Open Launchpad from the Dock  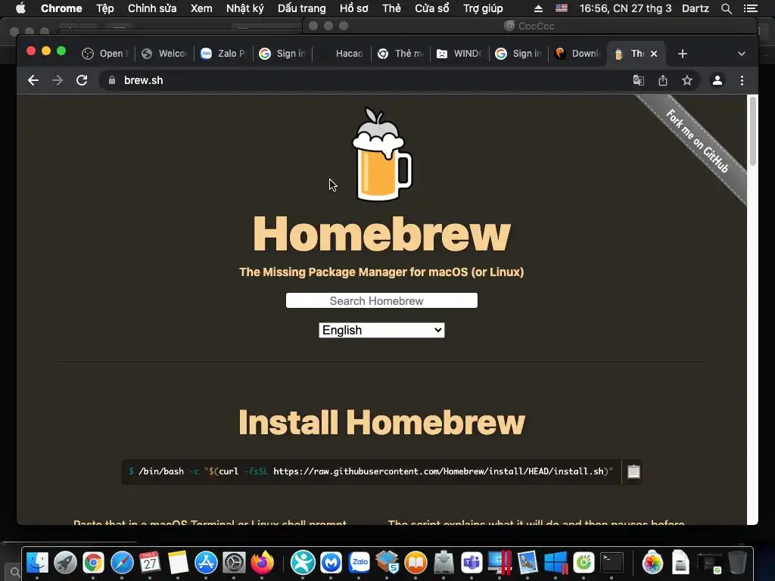(65, 562)
